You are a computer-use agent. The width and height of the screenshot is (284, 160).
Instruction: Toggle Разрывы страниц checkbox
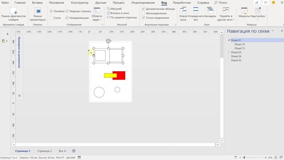pyautogui.click(x=67, y=11)
